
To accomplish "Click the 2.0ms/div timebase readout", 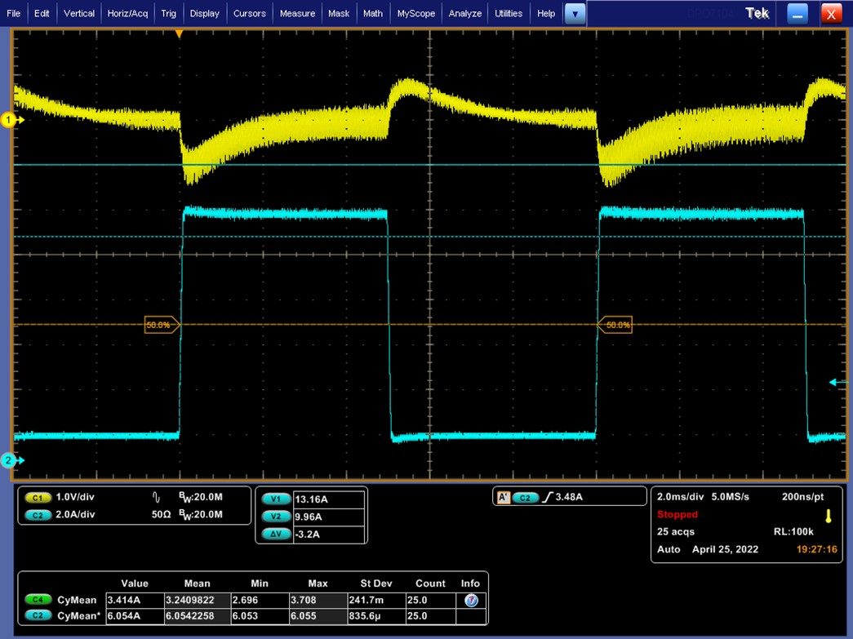I will 680,496.
